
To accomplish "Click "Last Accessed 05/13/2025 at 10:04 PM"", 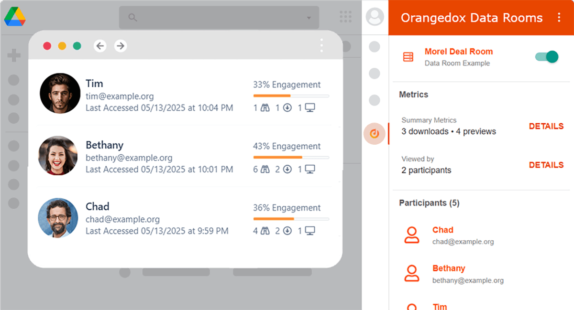I will pos(159,108).
